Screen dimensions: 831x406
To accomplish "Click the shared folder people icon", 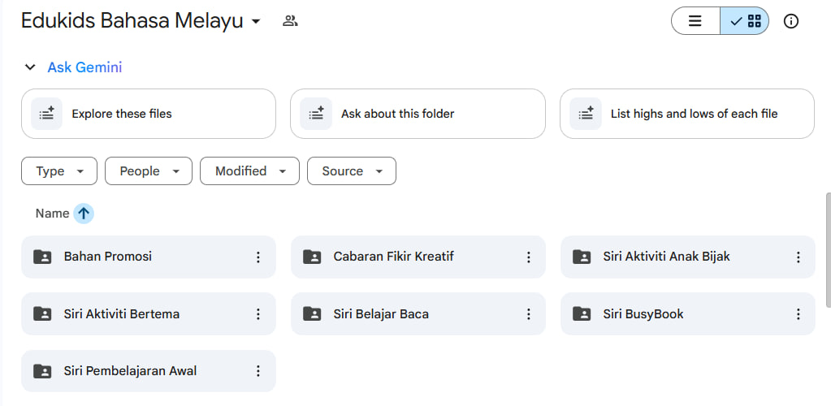I will 290,21.
